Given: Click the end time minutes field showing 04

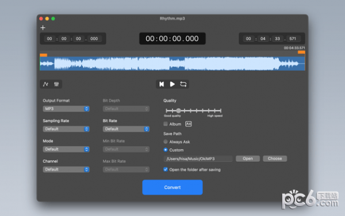Looking at the screenshot, I should (263, 39).
